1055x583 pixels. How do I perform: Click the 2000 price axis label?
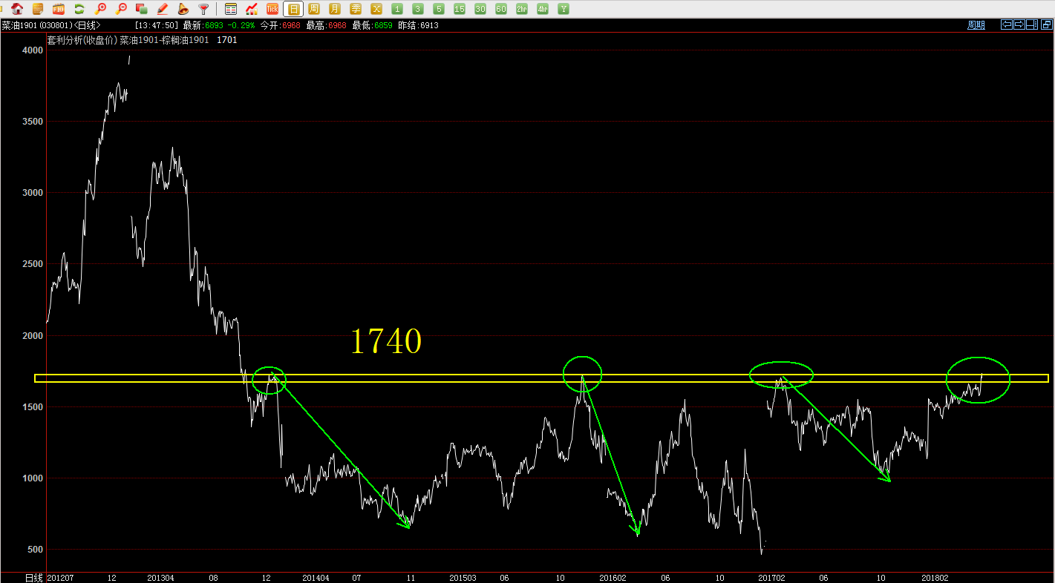coord(32,336)
